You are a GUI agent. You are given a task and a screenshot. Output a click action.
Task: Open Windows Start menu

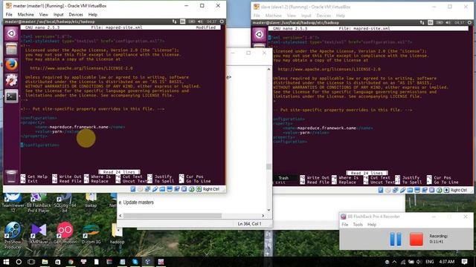pos(6,262)
